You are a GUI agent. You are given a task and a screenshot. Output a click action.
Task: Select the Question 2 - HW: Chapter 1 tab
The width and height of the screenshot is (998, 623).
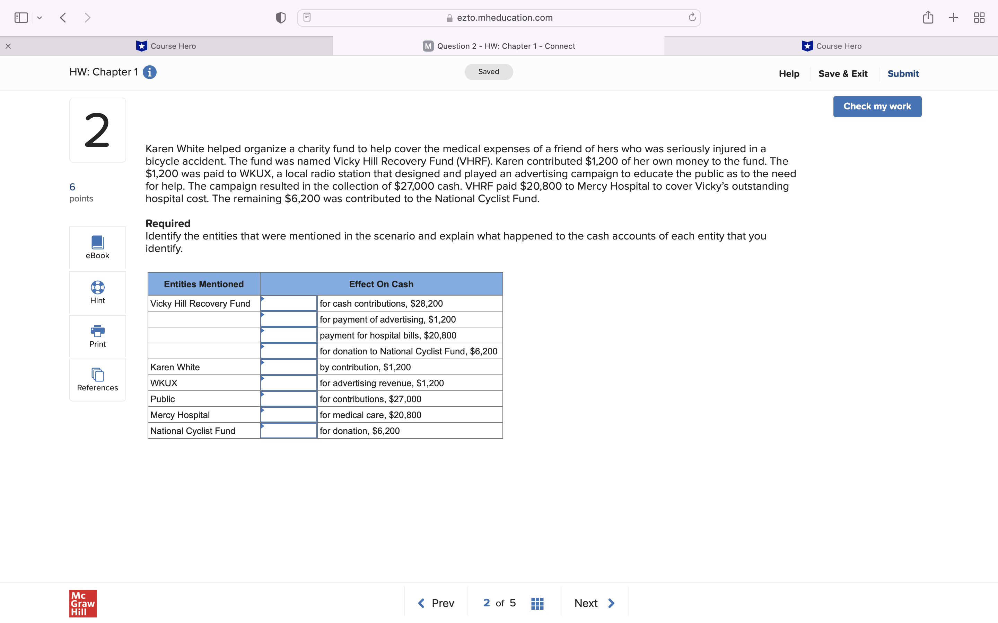click(x=499, y=46)
